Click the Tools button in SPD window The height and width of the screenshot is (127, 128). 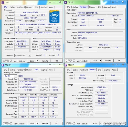pyautogui.click(x=32, y=123)
